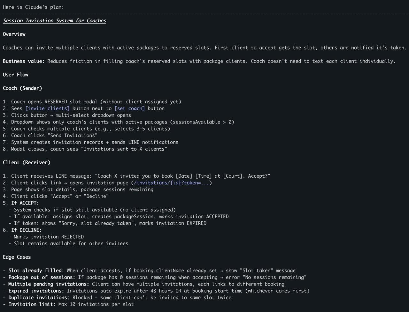Click the '[invite clients]' highlighted text
This screenshot has height=312, width=409.
click(47, 108)
